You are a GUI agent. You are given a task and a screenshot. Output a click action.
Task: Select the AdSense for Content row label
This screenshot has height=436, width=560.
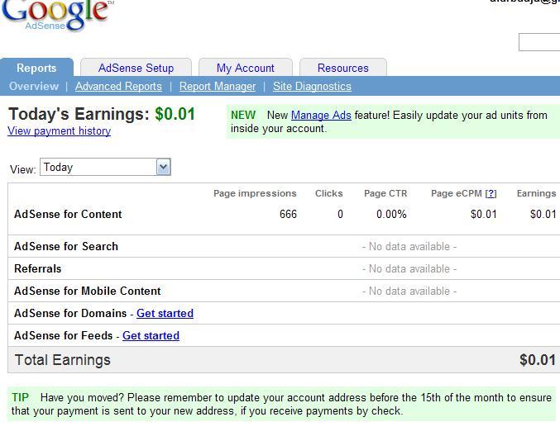68,214
